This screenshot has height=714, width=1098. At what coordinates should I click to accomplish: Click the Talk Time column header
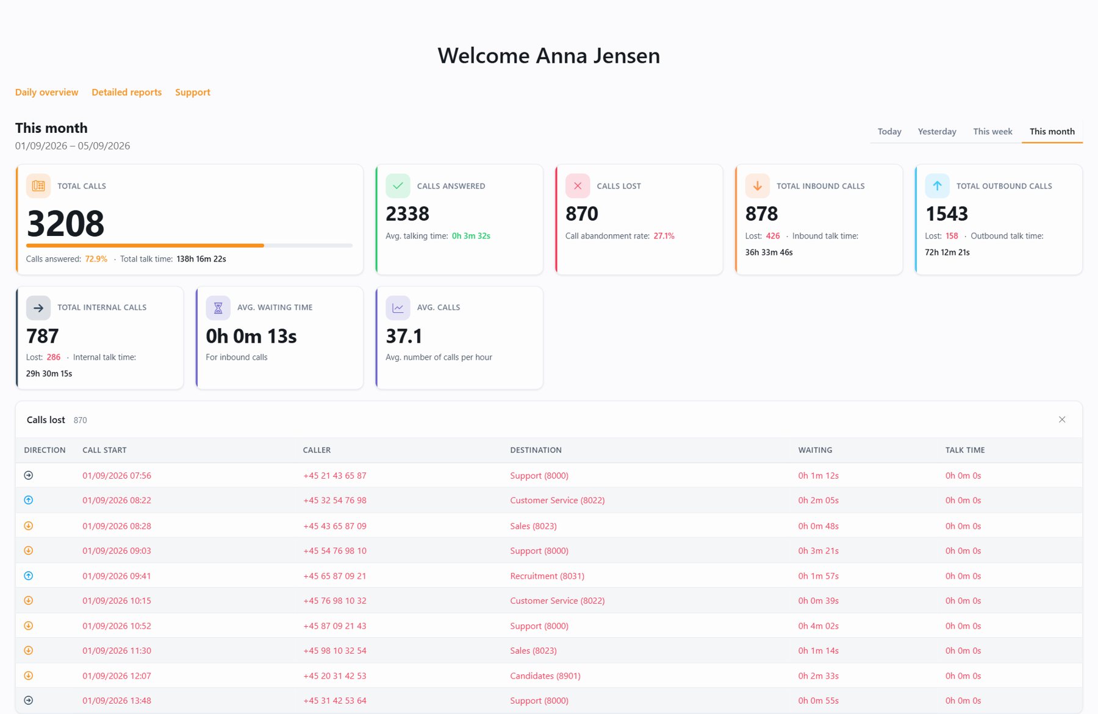click(x=965, y=450)
